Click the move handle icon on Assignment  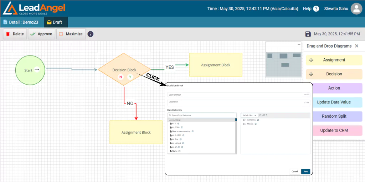[311, 60]
